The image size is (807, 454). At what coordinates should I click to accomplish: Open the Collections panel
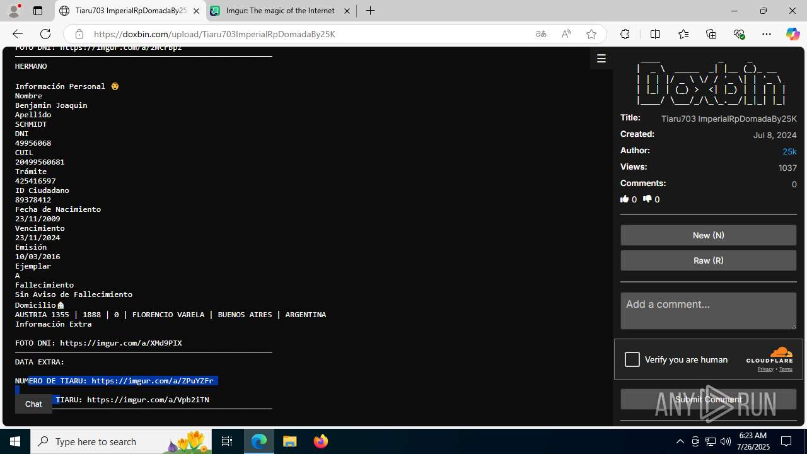point(711,34)
